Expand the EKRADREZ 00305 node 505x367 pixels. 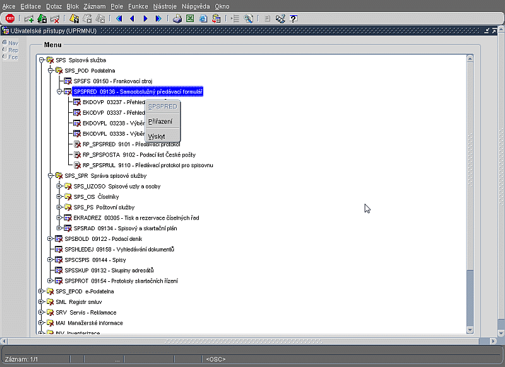pos(59,218)
